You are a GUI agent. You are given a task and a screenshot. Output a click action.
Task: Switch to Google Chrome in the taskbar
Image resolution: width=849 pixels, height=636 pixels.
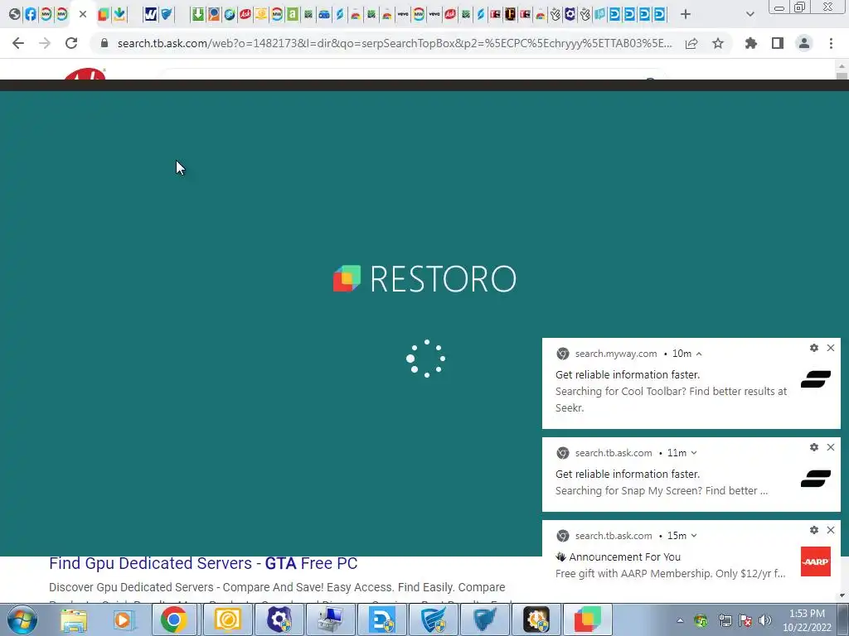coord(173,619)
